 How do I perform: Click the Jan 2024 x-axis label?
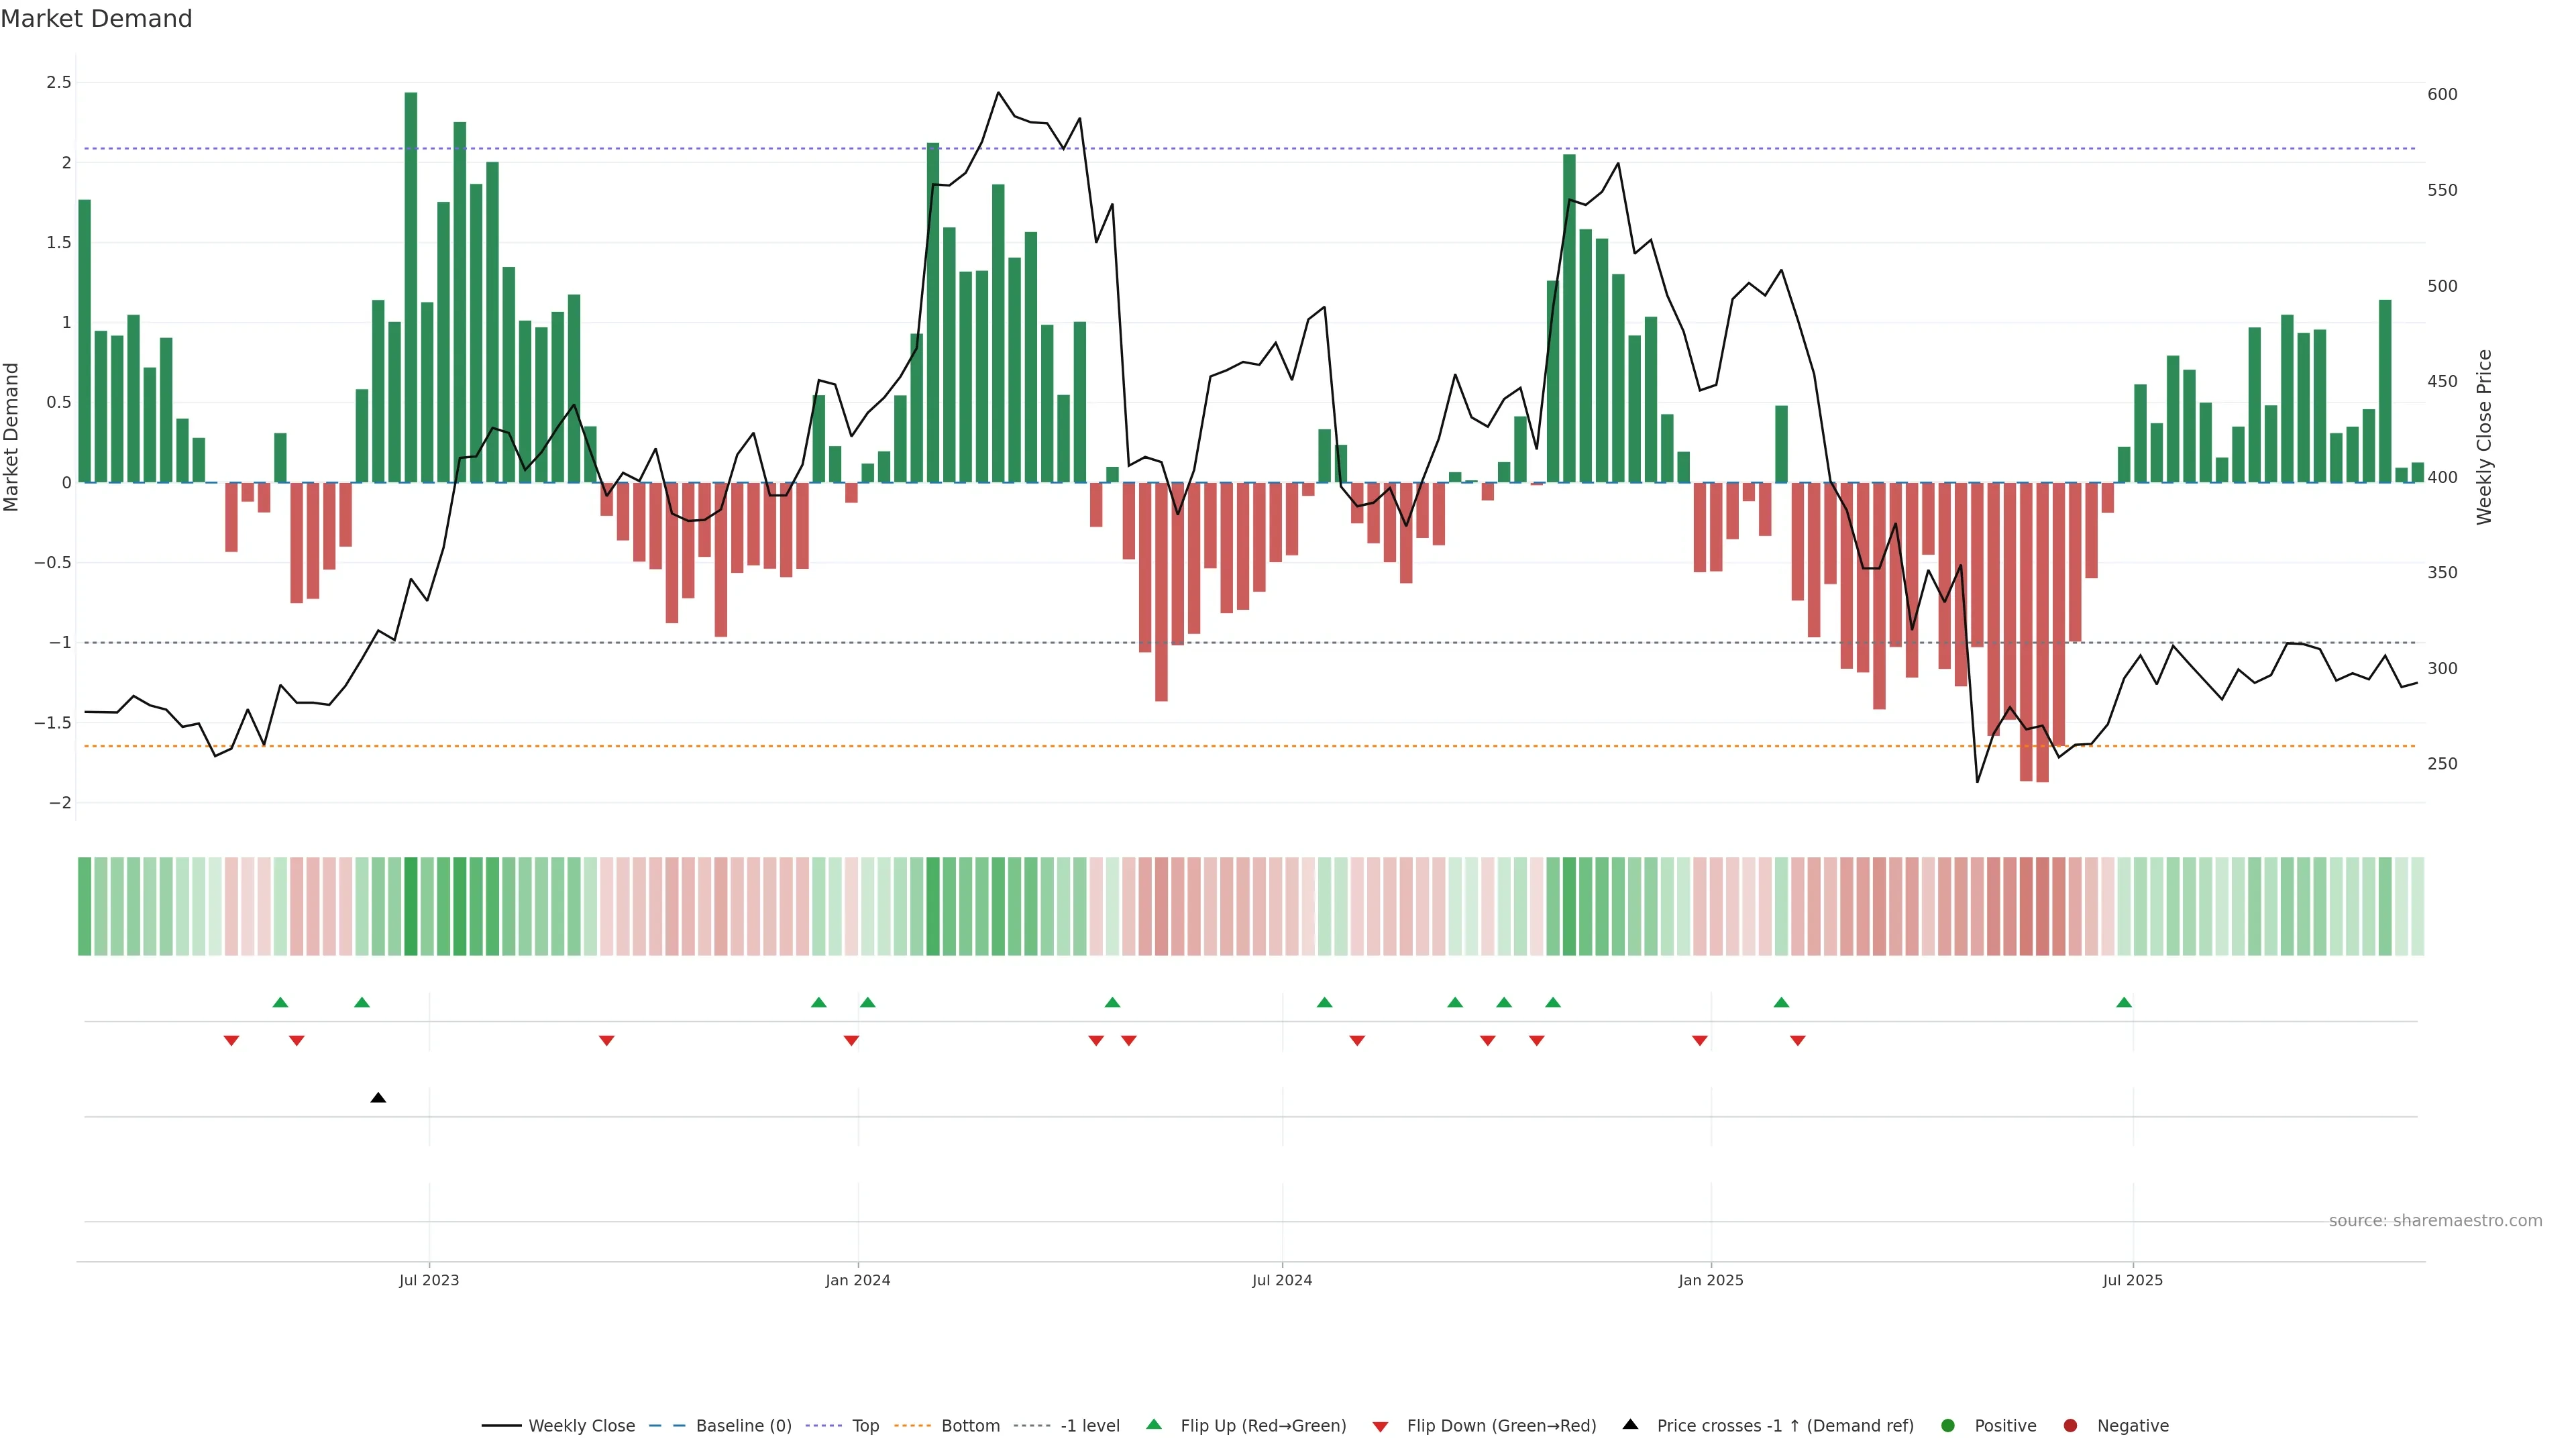click(x=857, y=1280)
